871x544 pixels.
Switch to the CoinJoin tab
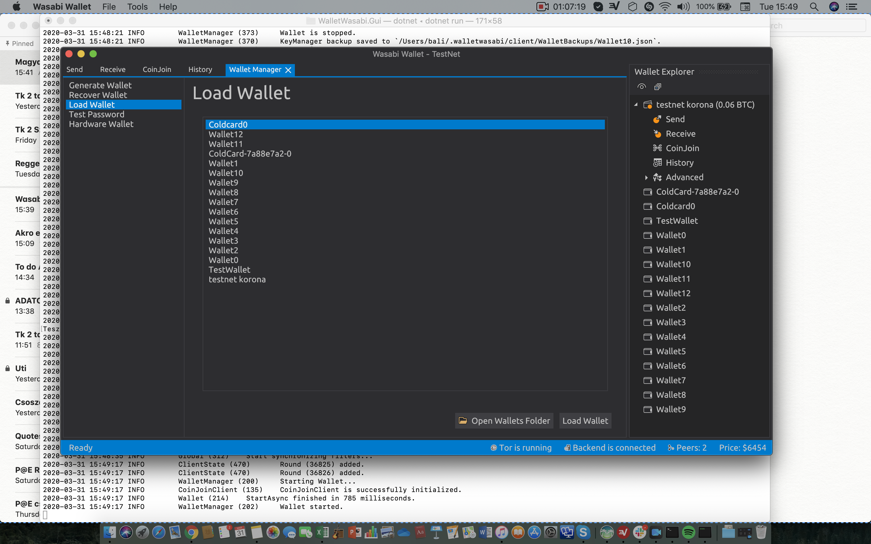tap(157, 69)
